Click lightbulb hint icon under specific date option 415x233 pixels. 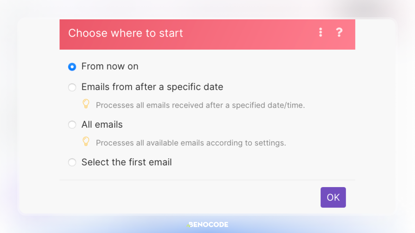pyautogui.click(x=86, y=104)
